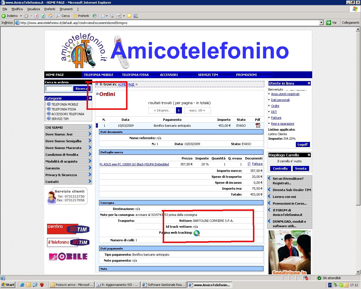The image size is (361, 289).
Task: Open the browser history toolbar icon
Action: tap(95, 16)
